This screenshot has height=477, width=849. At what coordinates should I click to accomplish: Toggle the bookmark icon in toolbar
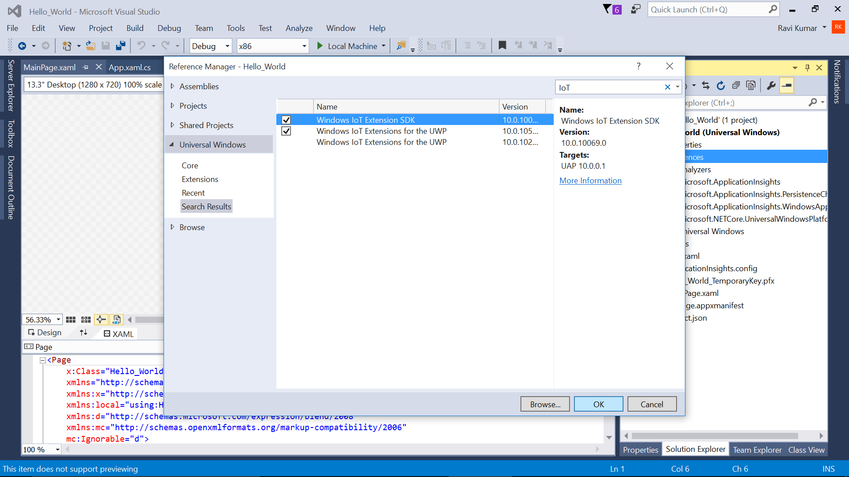coord(502,45)
